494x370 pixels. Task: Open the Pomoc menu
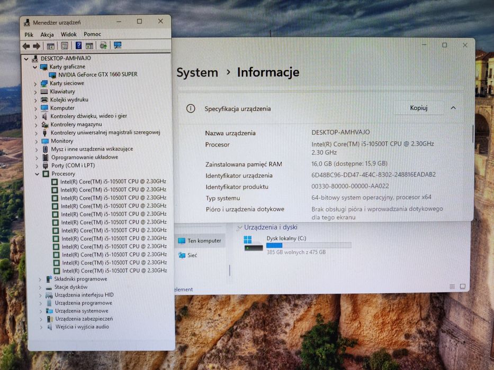click(x=92, y=34)
